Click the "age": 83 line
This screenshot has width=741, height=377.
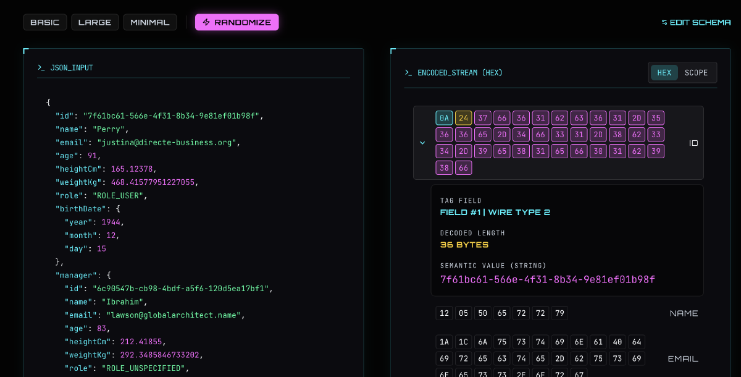(x=87, y=328)
